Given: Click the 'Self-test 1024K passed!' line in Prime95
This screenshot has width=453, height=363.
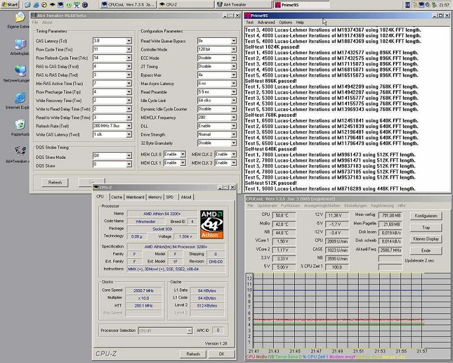Looking at the screenshot, I should (272, 47).
